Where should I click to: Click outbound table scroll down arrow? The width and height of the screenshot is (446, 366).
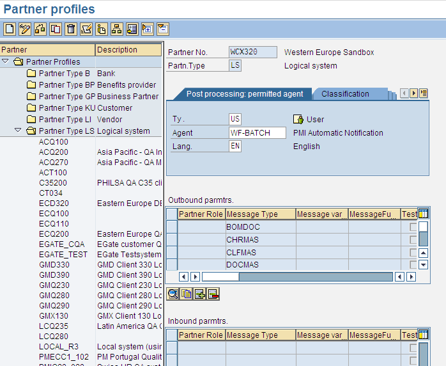(x=424, y=265)
